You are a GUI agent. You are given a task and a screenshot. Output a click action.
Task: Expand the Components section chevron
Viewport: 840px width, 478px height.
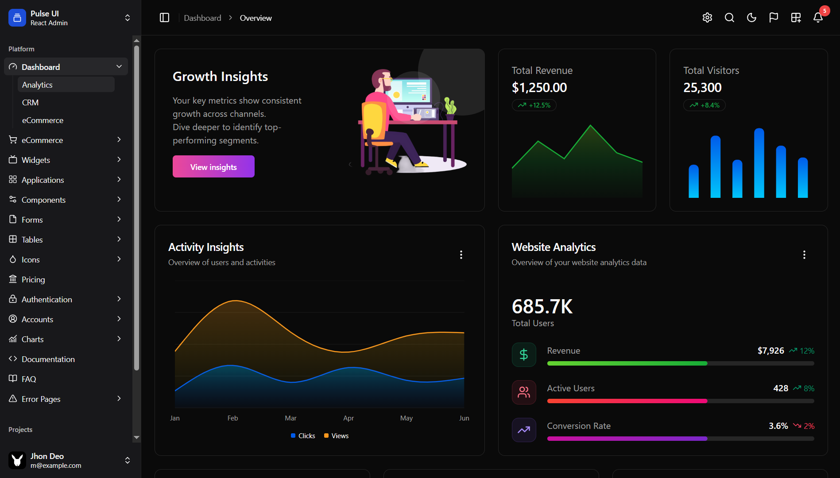119,199
